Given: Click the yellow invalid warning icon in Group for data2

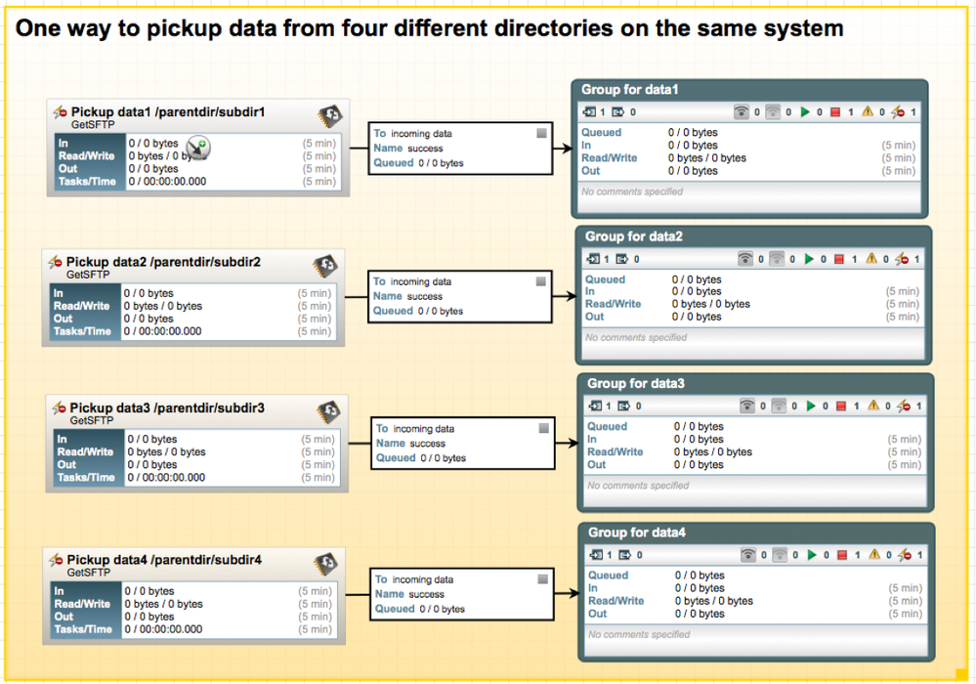Looking at the screenshot, I should (x=872, y=259).
